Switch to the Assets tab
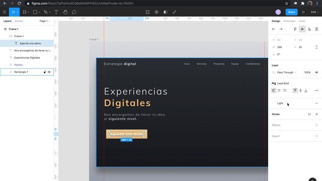Viewport: 322px width, 181px height. (19, 21)
